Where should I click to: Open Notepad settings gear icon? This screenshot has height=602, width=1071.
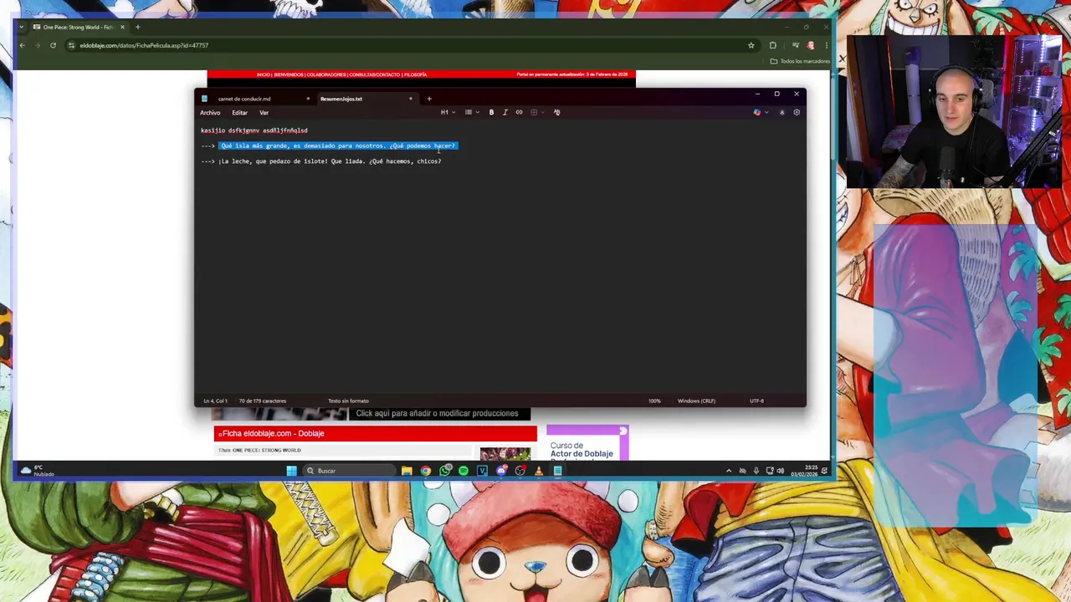797,112
